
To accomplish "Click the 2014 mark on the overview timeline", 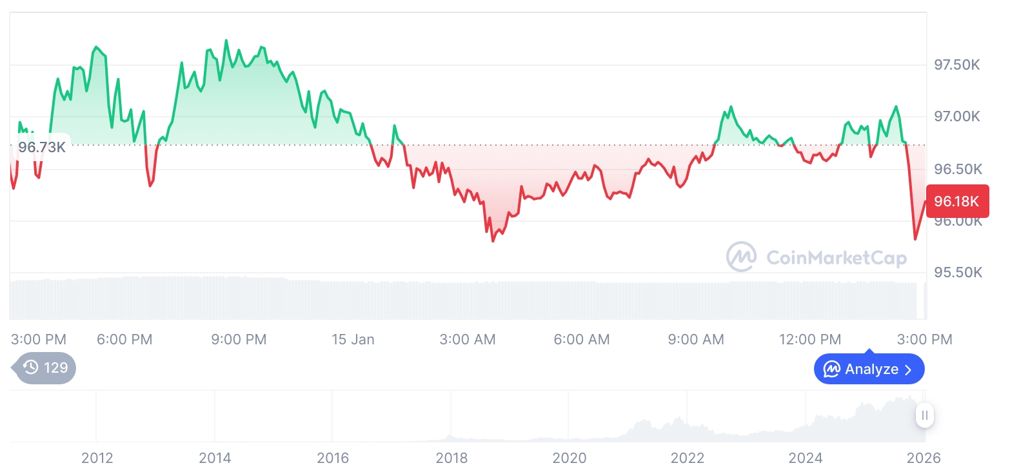I will tap(215, 458).
